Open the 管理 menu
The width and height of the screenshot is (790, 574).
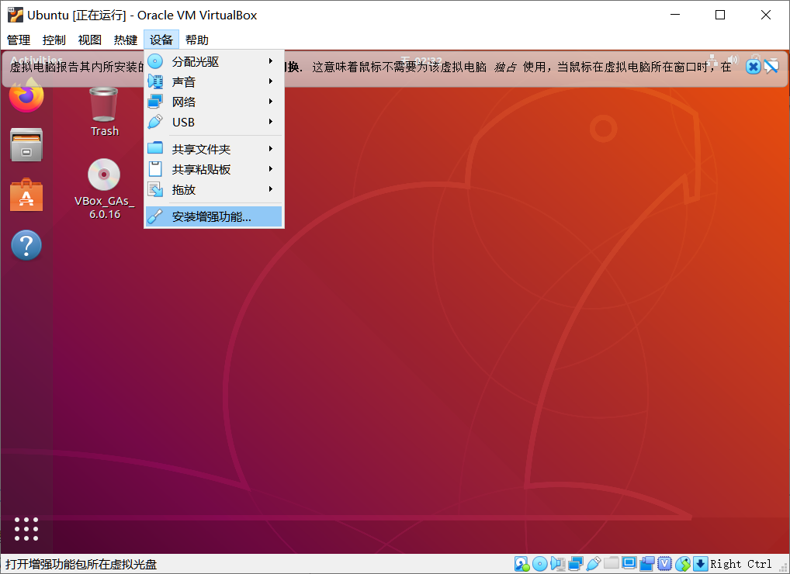[x=19, y=40]
